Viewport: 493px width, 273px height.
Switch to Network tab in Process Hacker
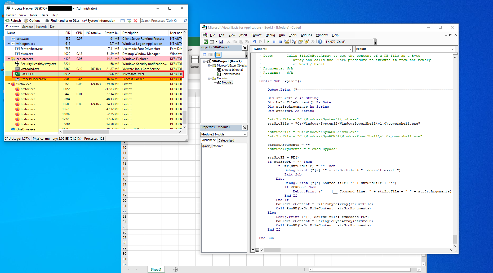point(41,27)
